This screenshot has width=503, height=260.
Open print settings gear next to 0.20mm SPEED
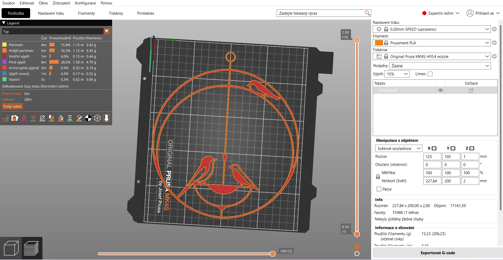[494, 29]
